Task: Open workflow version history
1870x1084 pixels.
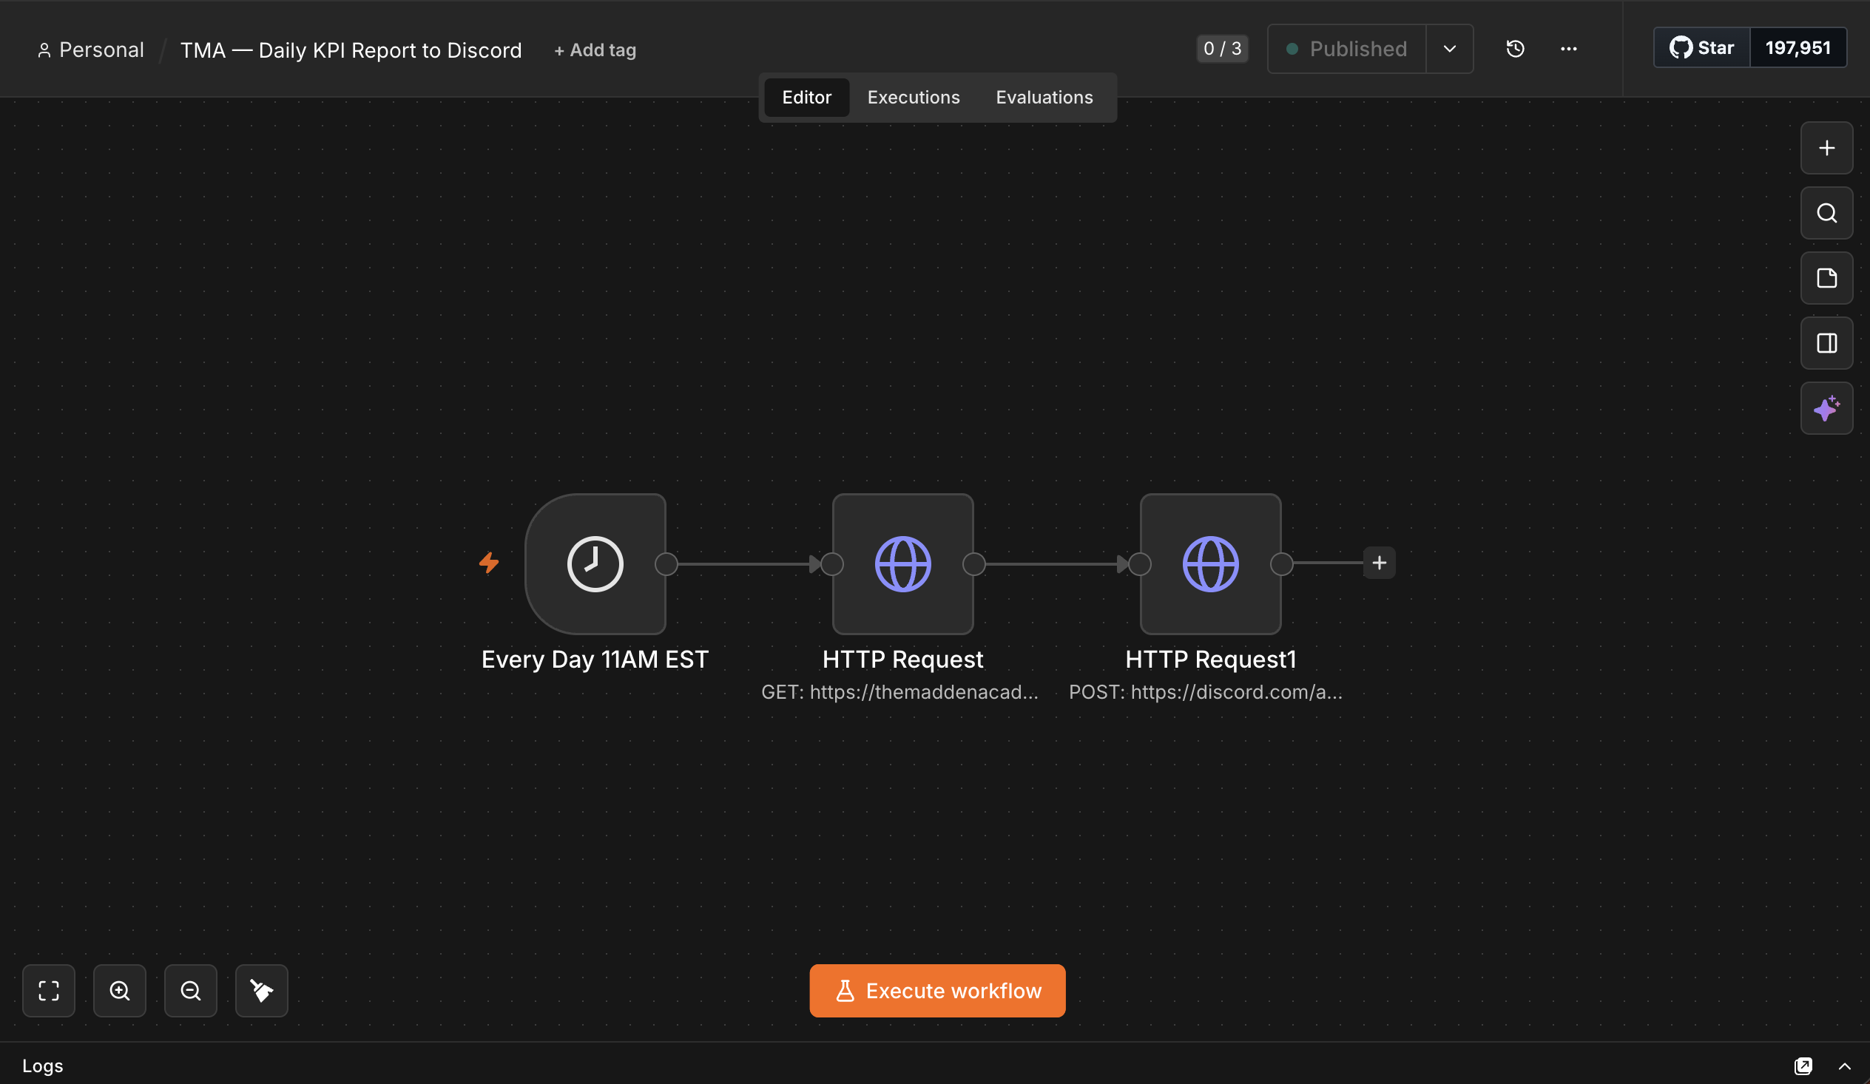Action: click(x=1515, y=49)
